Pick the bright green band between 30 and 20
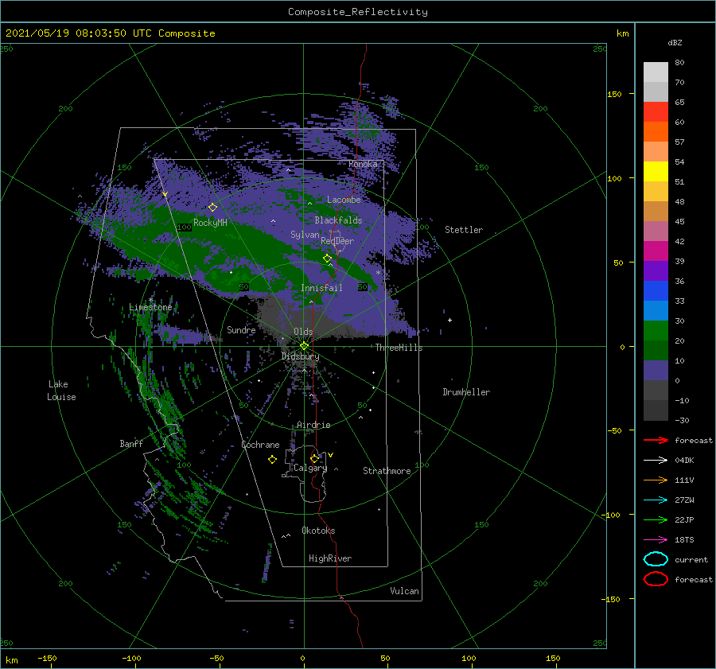The width and height of the screenshot is (716, 669). (x=656, y=330)
